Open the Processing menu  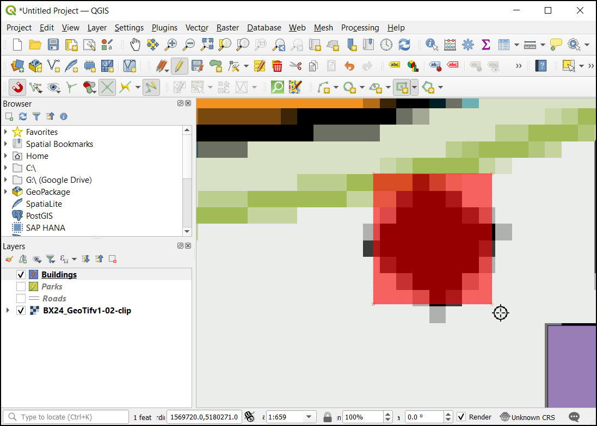click(360, 28)
